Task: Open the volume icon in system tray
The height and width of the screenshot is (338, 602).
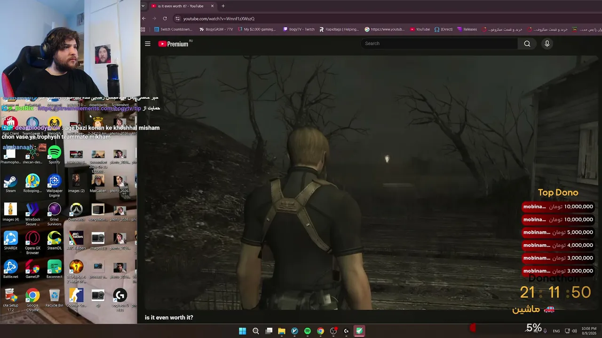Action: 574,331
